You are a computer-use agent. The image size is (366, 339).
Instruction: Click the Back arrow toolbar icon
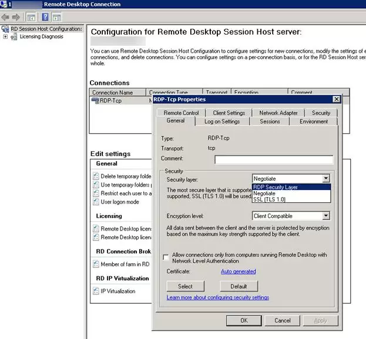pos(6,16)
